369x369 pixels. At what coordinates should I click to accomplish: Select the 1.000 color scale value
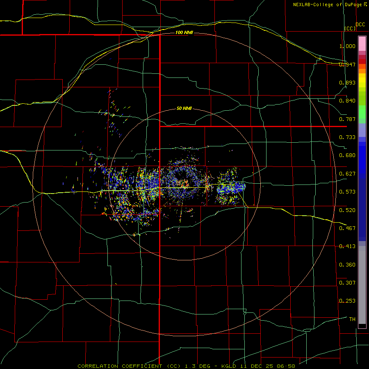[347, 46]
